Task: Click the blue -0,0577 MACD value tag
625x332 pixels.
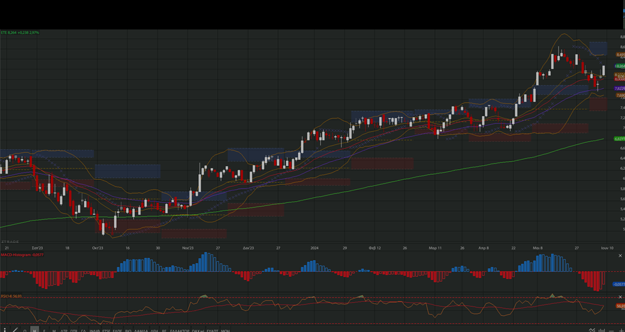Action: coord(619,284)
